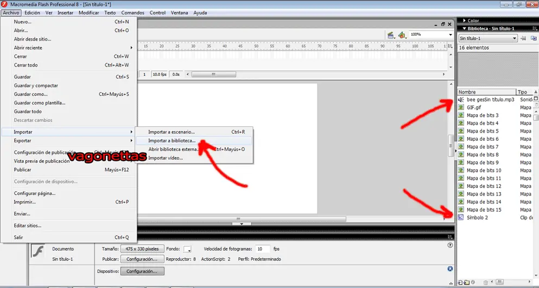Open the timeline options menu icon
The height and width of the screenshot is (288, 539).
pyautogui.click(x=451, y=46)
